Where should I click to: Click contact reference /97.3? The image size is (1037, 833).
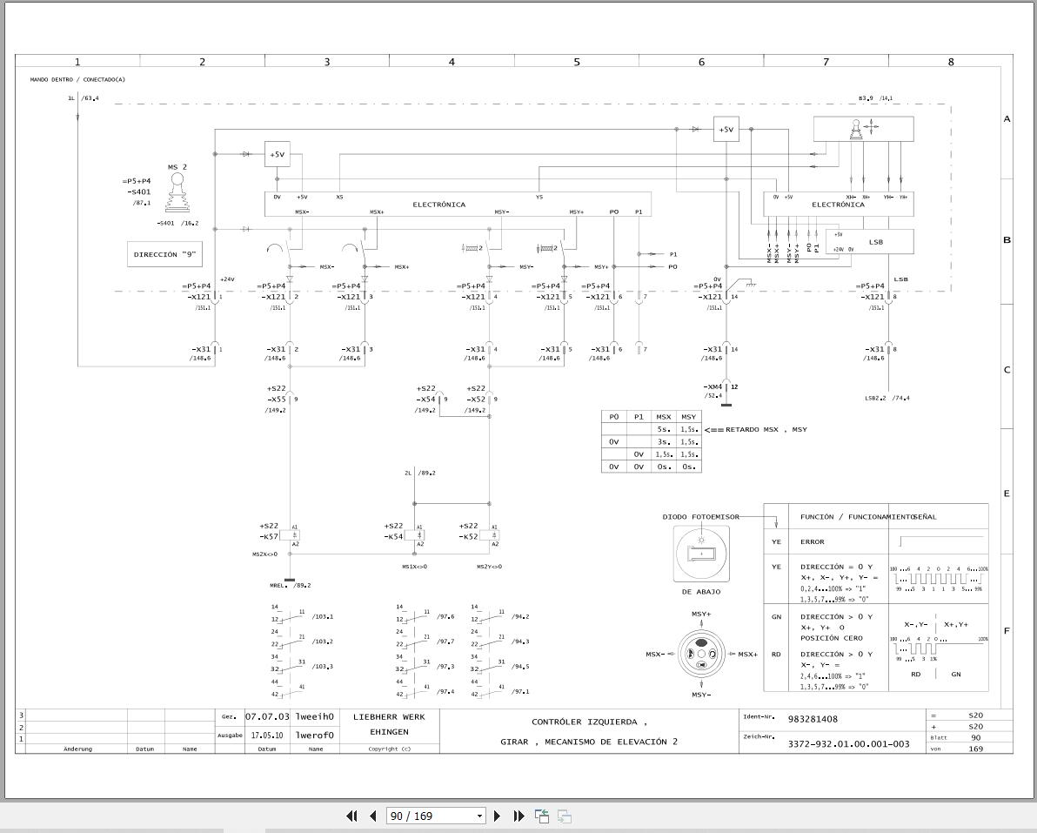coord(445,667)
